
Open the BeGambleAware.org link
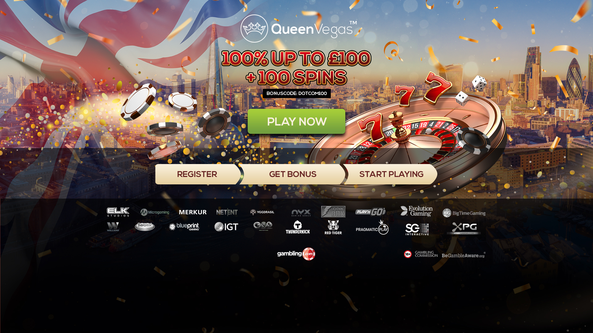pos(464,255)
